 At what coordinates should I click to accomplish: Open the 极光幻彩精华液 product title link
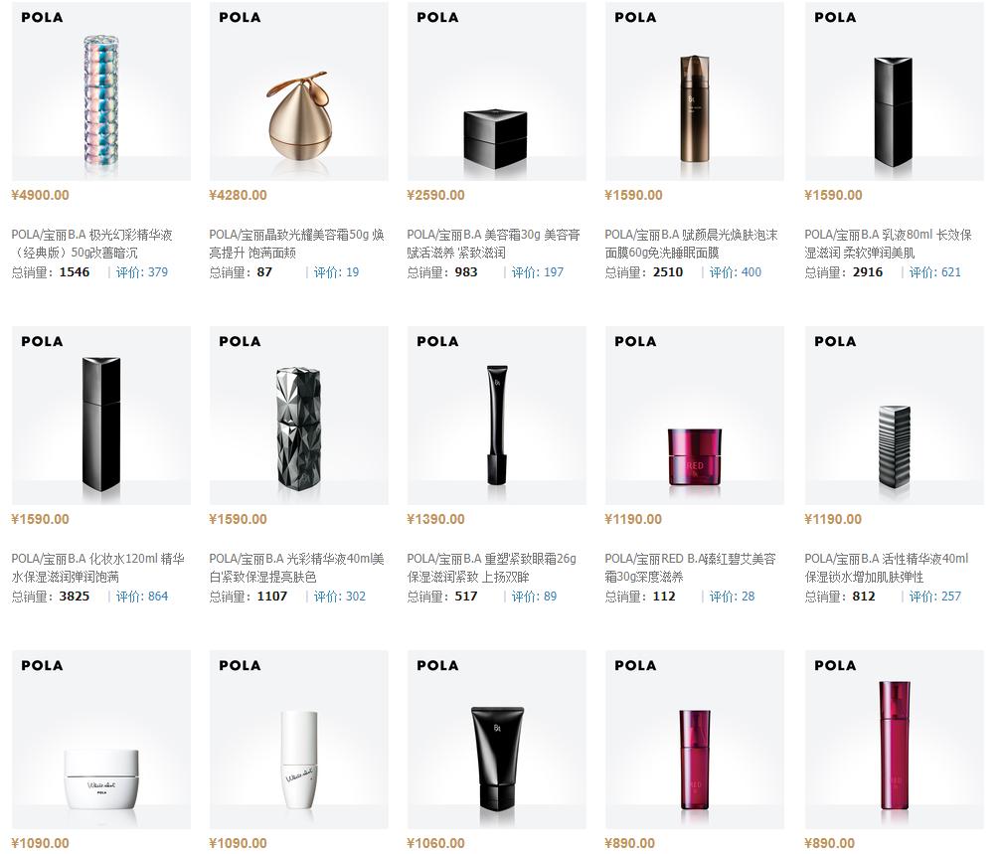[x=92, y=244]
